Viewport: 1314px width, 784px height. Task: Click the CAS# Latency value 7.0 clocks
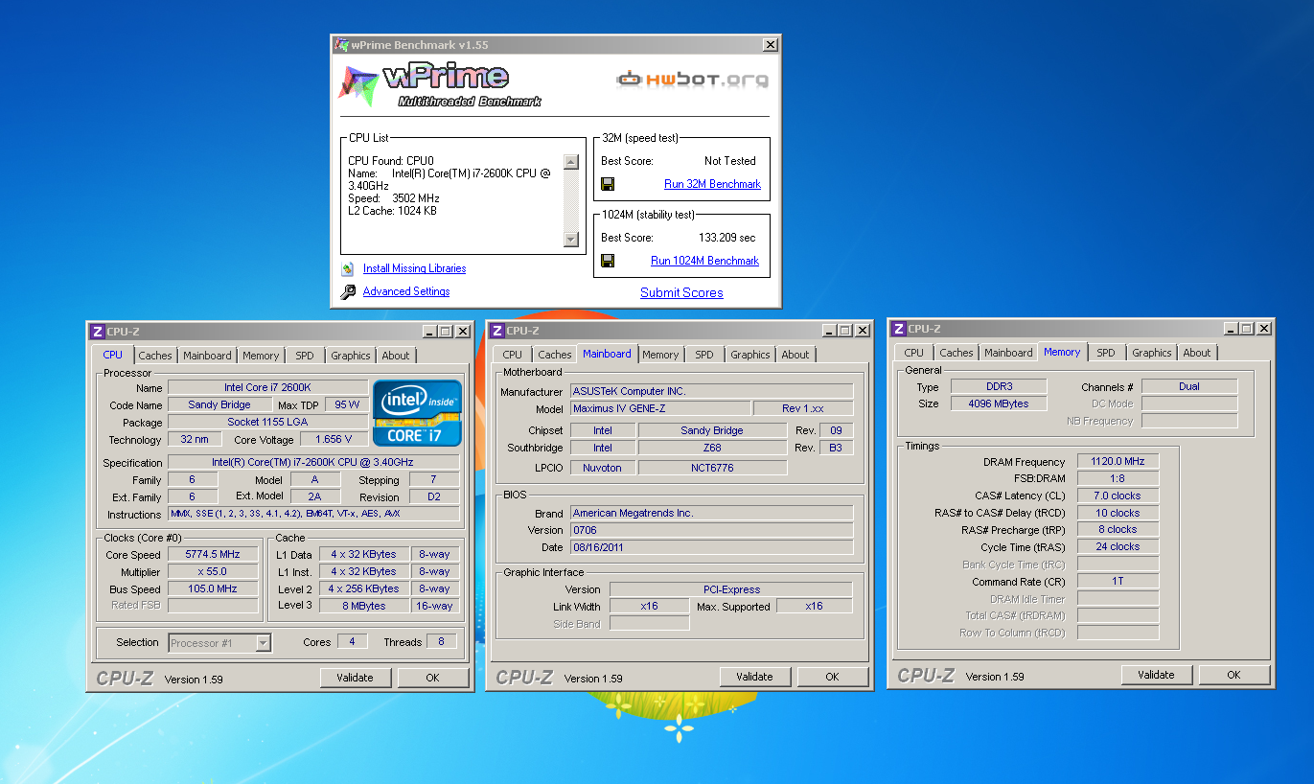(1118, 496)
